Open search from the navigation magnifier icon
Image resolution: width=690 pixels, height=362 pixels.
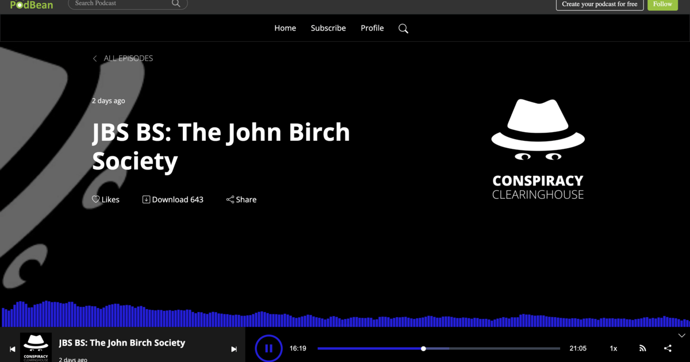coord(403,29)
